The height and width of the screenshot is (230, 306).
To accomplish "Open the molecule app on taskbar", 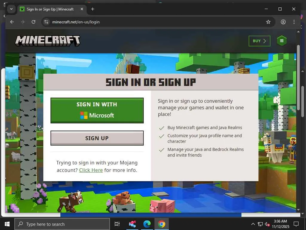I will (x=132, y=224).
